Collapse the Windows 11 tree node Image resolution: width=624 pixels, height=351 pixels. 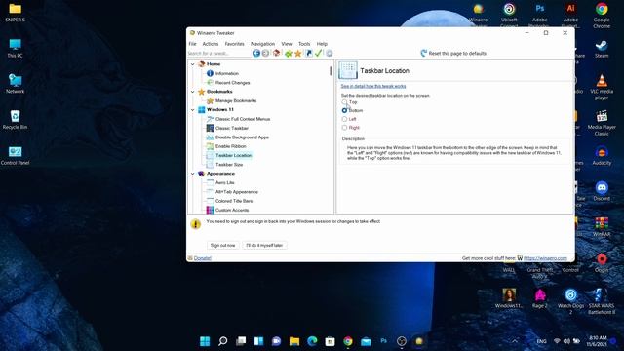[x=193, y=110]
